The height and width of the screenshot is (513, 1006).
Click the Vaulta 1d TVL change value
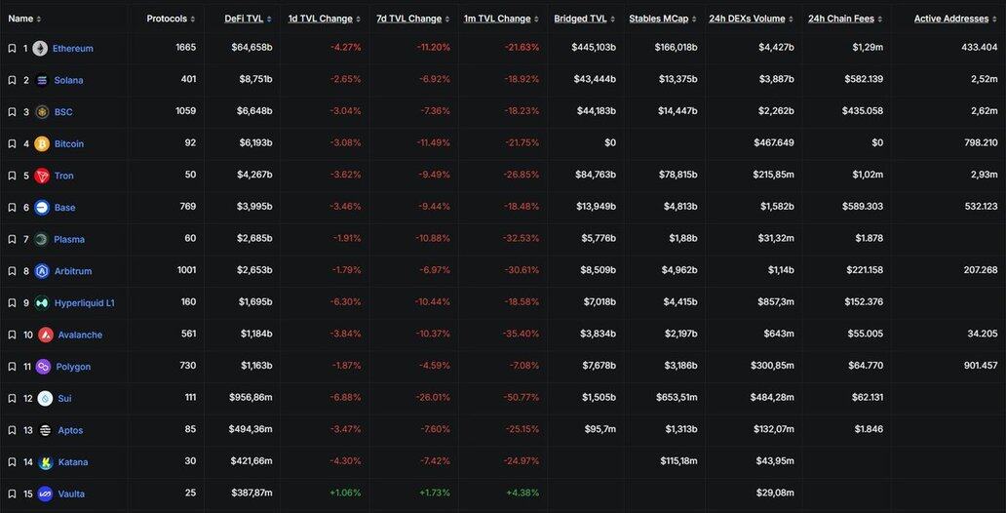(345, 493)
